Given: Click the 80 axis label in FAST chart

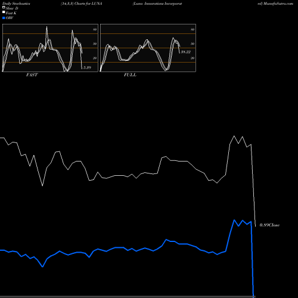Looking at the screenshot, I should (95, 30).
